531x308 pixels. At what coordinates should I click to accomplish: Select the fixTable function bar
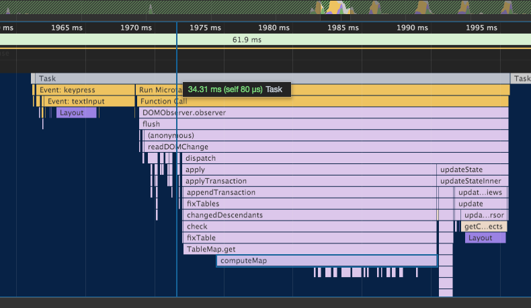(x=310, y=238)
